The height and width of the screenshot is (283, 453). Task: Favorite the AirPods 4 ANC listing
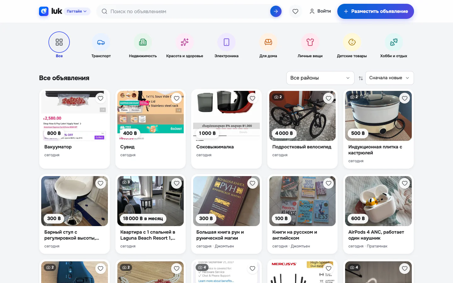tap(405, 183)
